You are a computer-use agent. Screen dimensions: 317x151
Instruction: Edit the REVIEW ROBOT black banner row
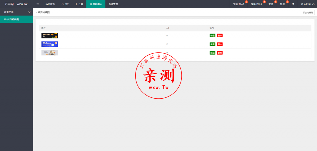212,35
